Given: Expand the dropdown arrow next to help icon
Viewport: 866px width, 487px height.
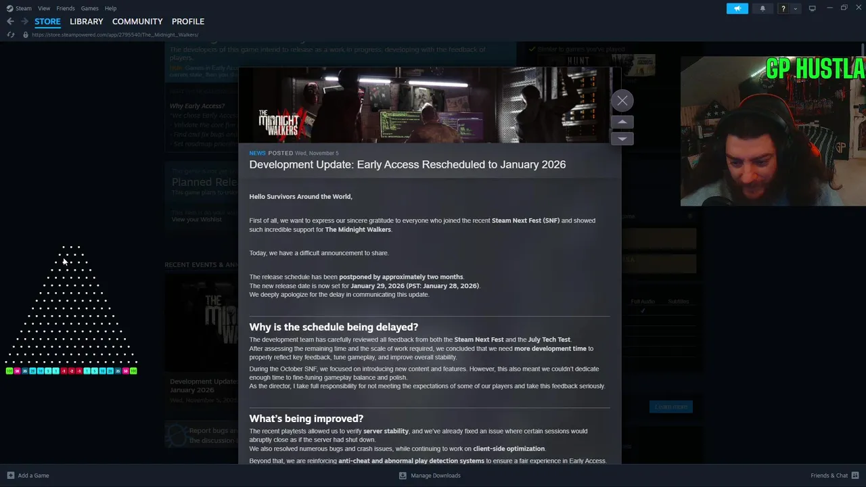Looking at the screenshot, I should (x=796, y=8).
